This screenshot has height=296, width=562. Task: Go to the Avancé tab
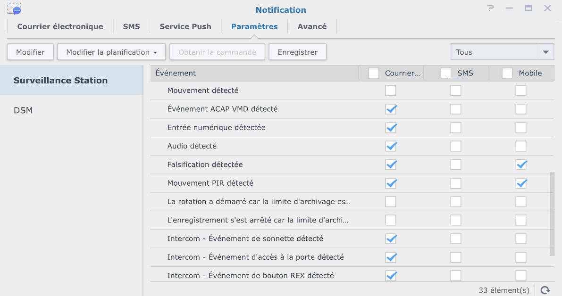(x=312, y=26)
